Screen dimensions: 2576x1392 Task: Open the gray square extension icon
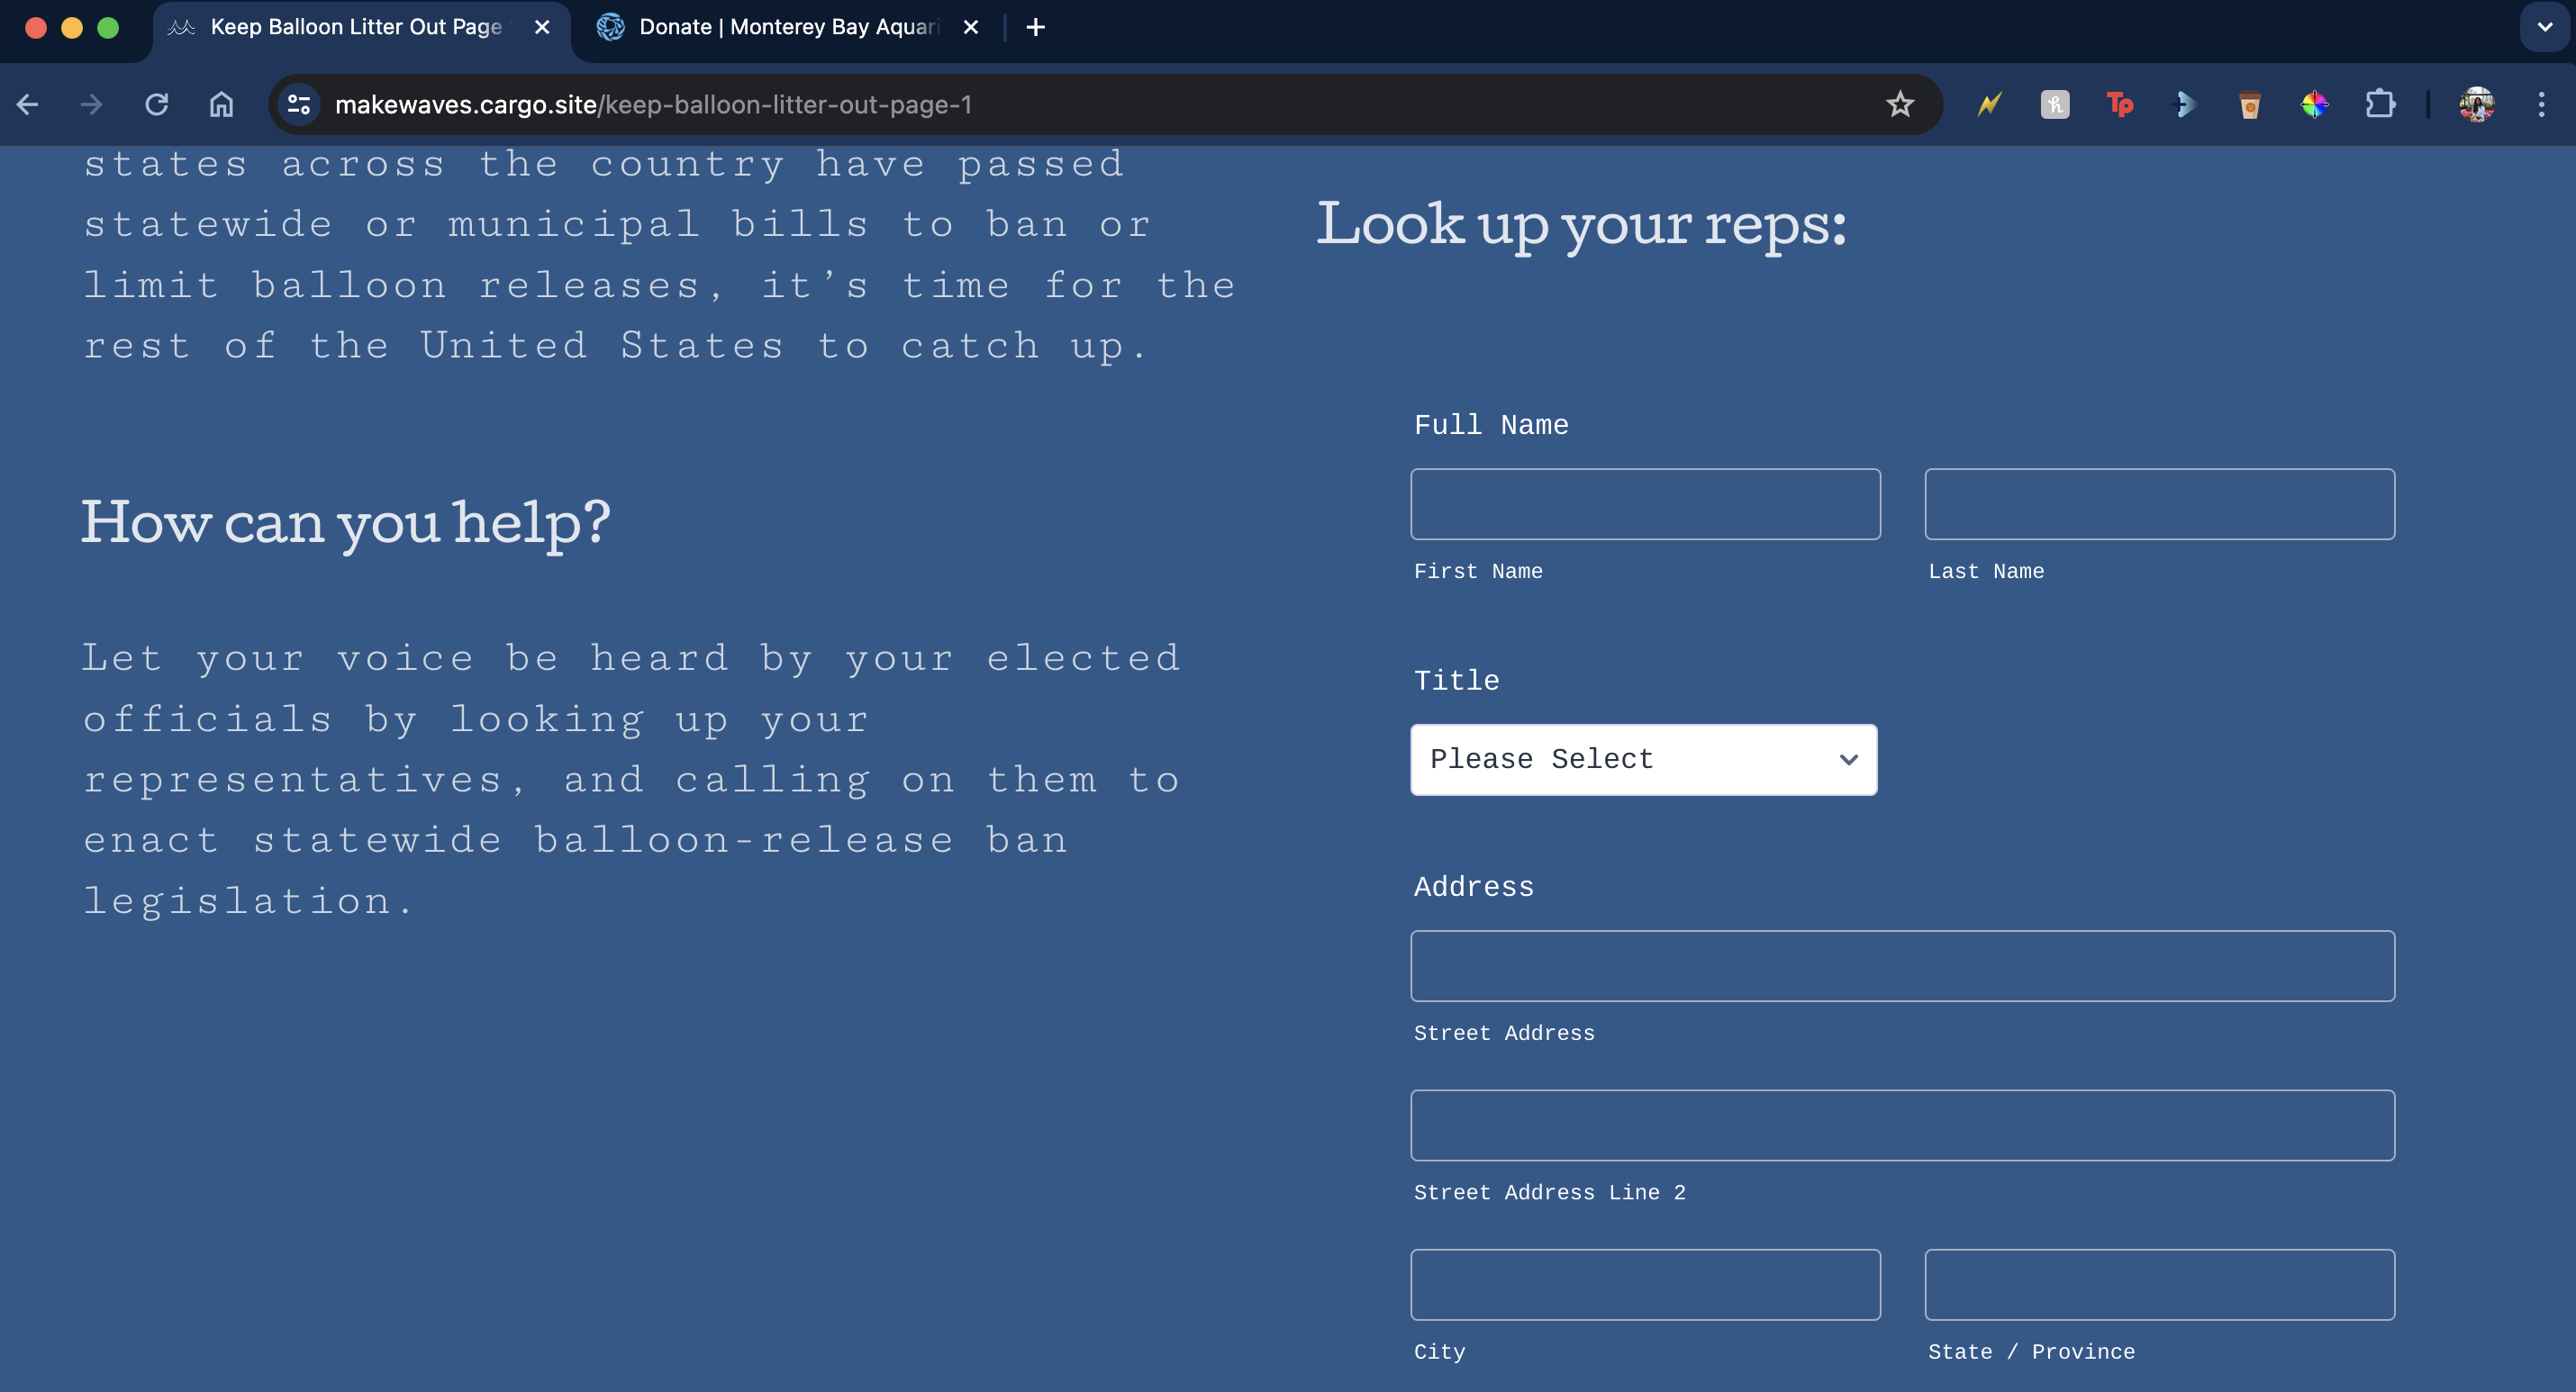(x=2055, y=104)
